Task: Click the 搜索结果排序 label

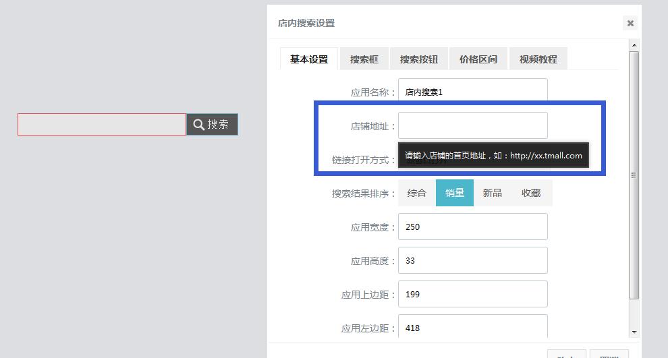Action: (364, 193)
